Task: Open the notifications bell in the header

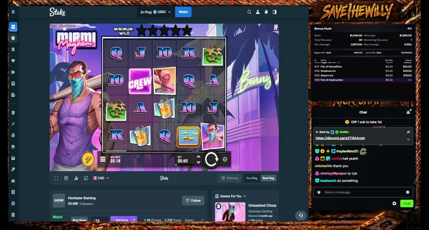Action: (x=266, y=12)
